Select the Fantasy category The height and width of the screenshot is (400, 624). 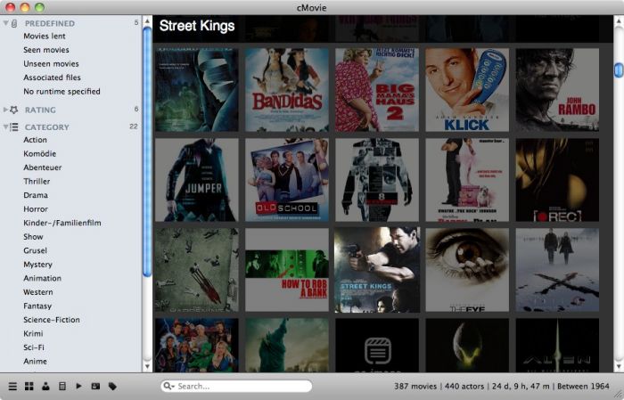coord(37,306)
